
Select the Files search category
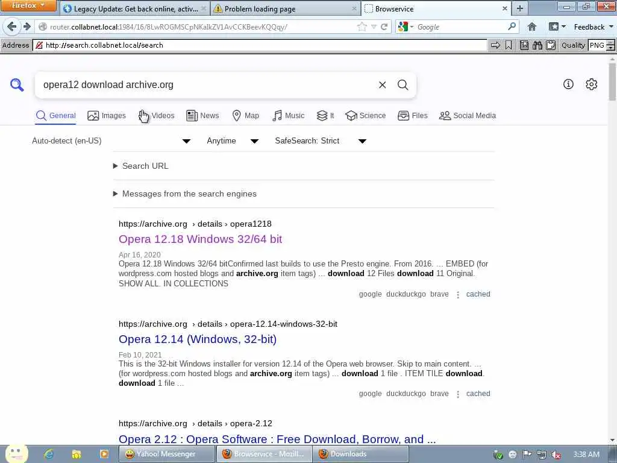click(x=412, y=115)
